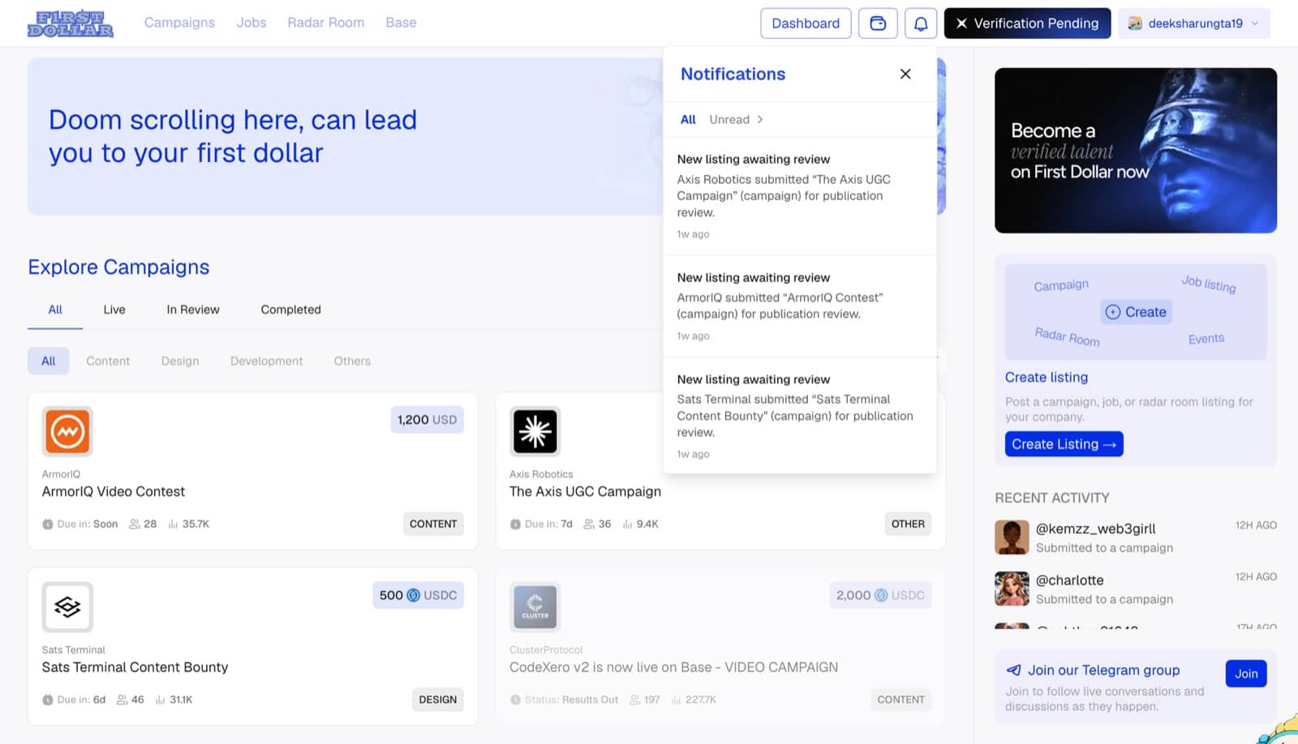Image resolution: width=1298 pixels, height=744 pixels.
Task: Select the Live campaigns tab
Action: 114,310
